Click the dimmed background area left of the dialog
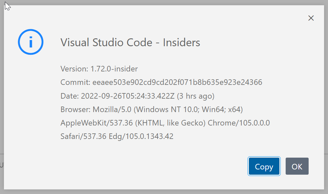Screen dimensions: 328x194 (x=2, y=98)
